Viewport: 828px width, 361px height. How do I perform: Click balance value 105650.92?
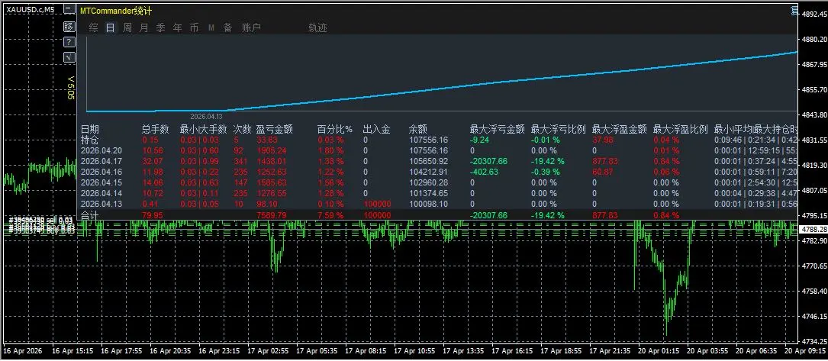coord(429,161)
